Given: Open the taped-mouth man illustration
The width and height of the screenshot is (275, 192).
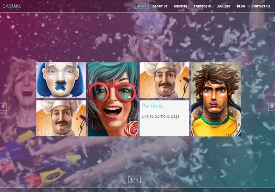Looking at the screenshot, I should click(61, 80).
